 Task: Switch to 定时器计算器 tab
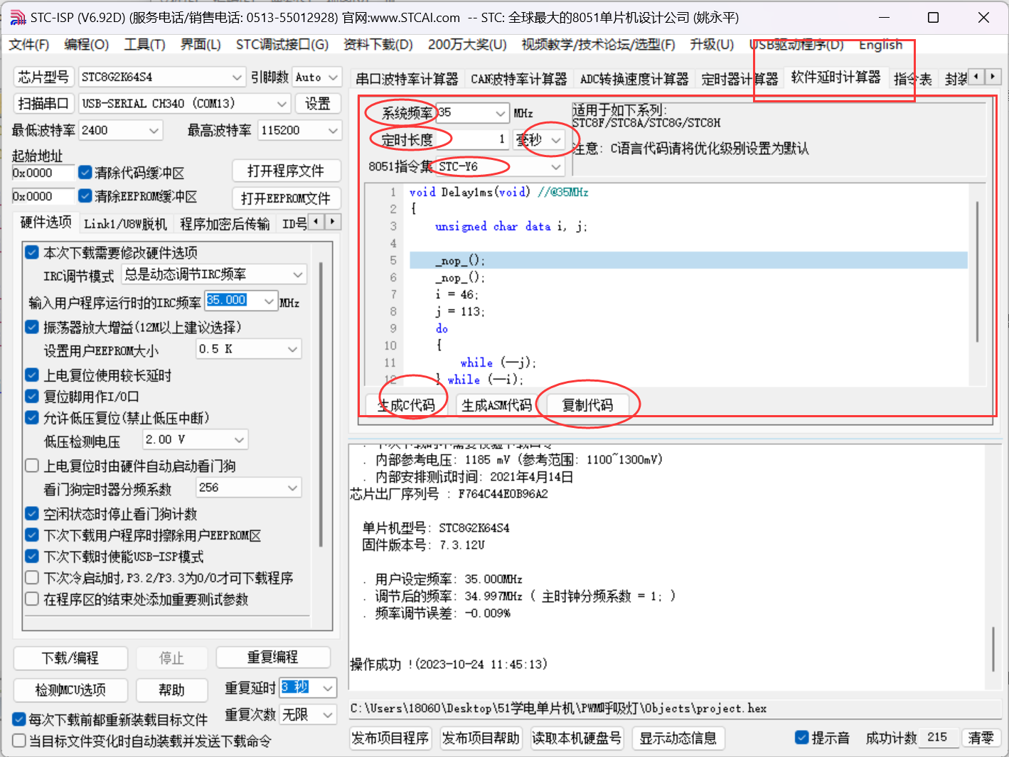(x=740, y=79)
